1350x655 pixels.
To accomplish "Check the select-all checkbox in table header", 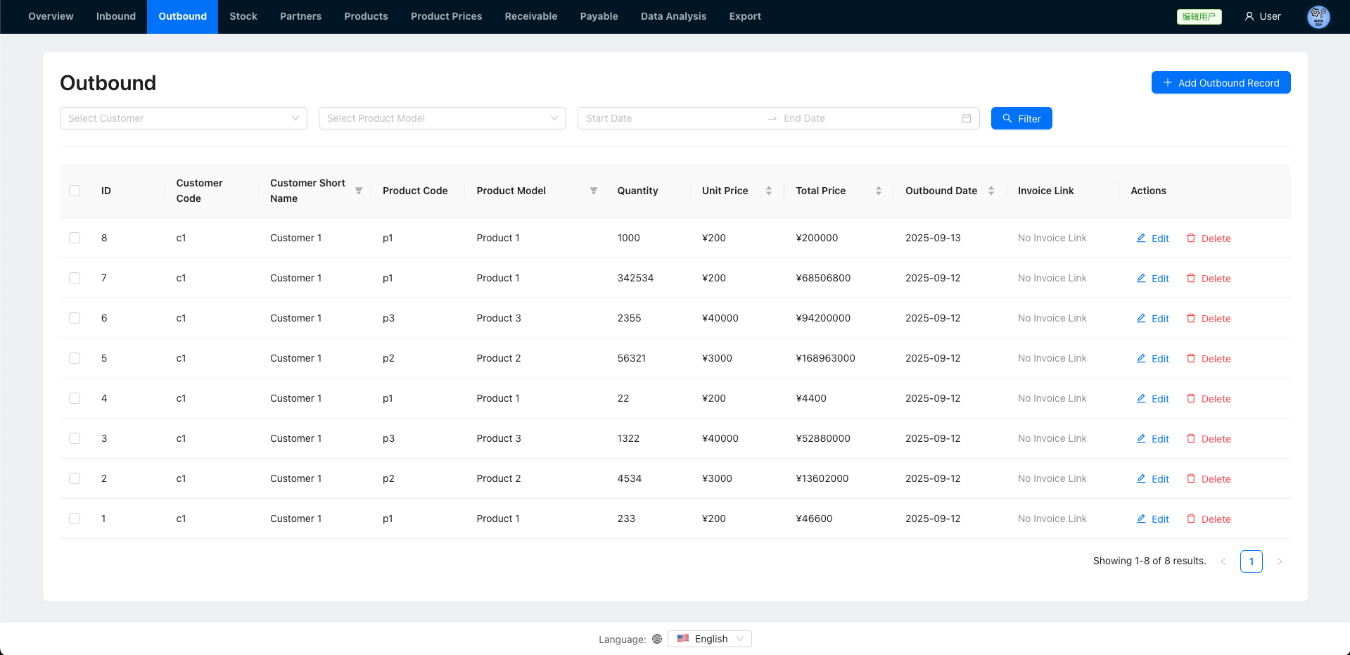I will pos(75,191).
